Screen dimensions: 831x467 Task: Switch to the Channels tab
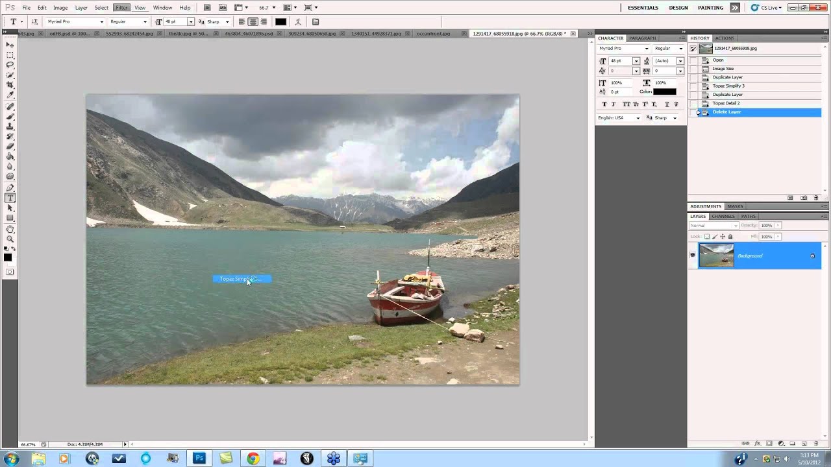click(723, 216)
